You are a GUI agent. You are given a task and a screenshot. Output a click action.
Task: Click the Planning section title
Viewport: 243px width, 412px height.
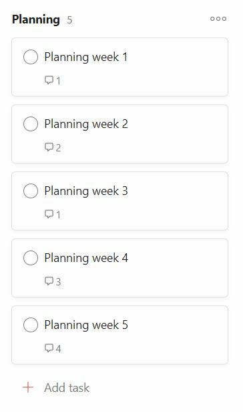coord(36,19)
